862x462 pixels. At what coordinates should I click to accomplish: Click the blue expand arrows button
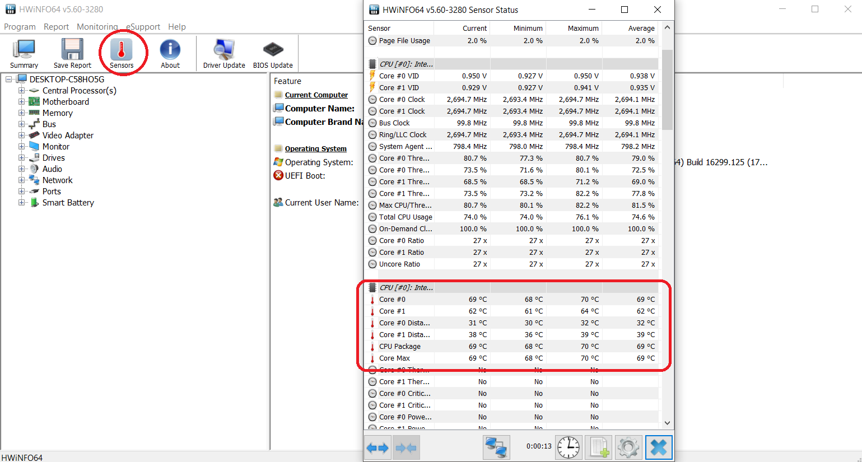click(x=378, y=447)
